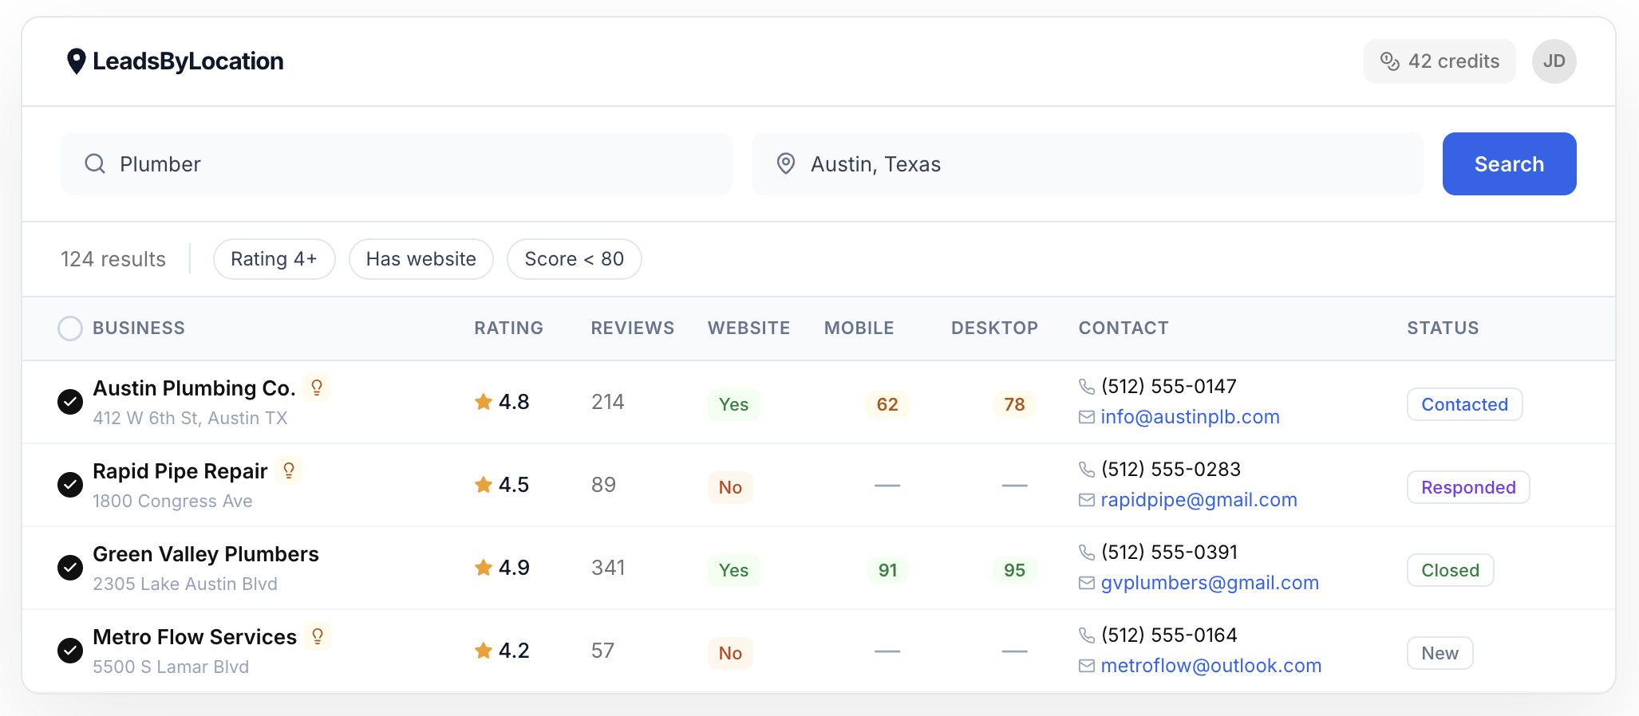Click the Plumber search keyword field

click(397, 164)
